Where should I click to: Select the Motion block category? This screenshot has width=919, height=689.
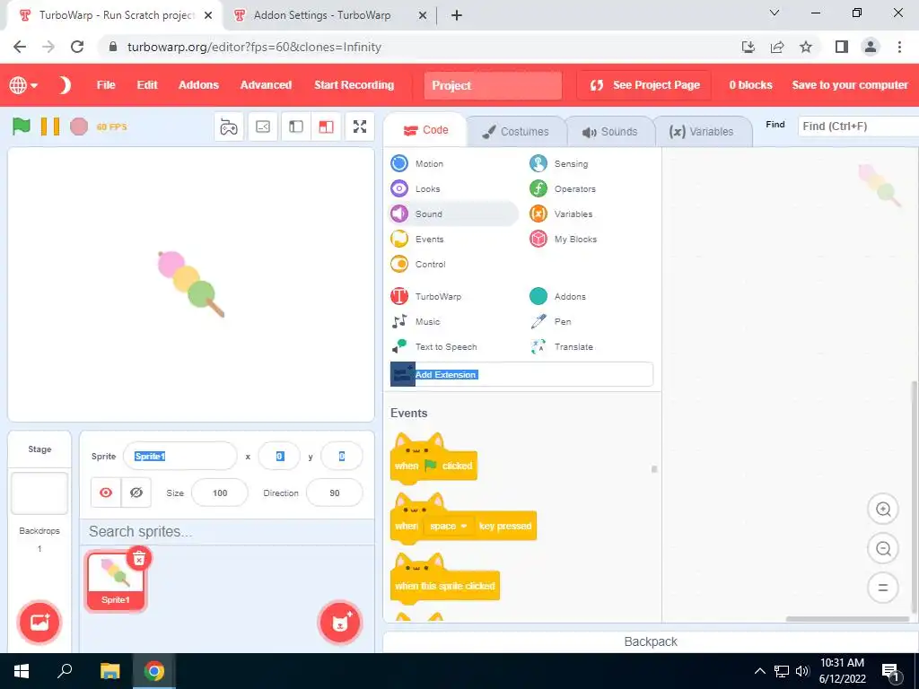[x=417, y=163]
